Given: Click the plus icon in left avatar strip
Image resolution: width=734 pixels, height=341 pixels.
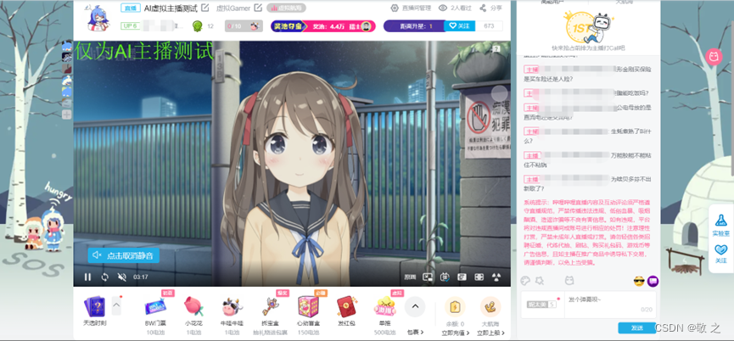Looking at the screenshot, I should tap(67, 115).
